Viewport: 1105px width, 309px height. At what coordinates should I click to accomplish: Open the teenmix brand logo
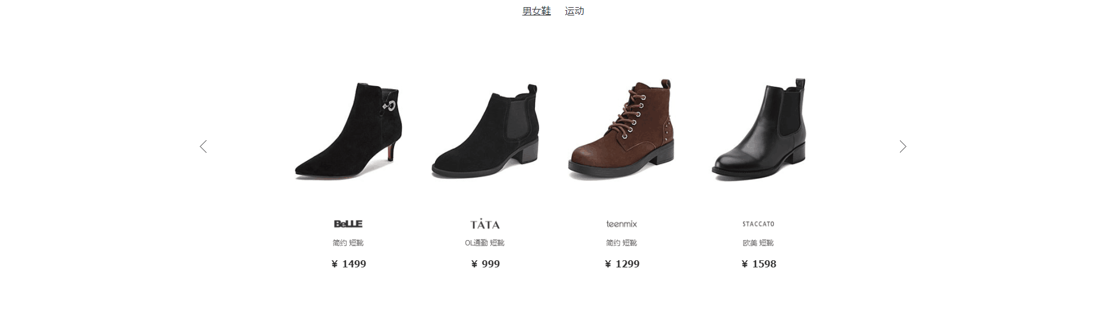(622, 224)
